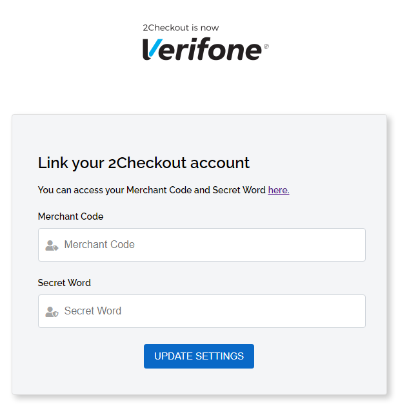
Task: Click 'Merchant Code' phrase in the description sentence
Action: coord(159,190)
